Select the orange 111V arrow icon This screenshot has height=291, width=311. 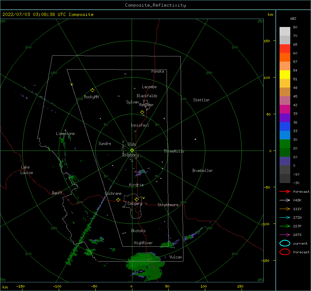pyautogui.click(x=285, y=209)
